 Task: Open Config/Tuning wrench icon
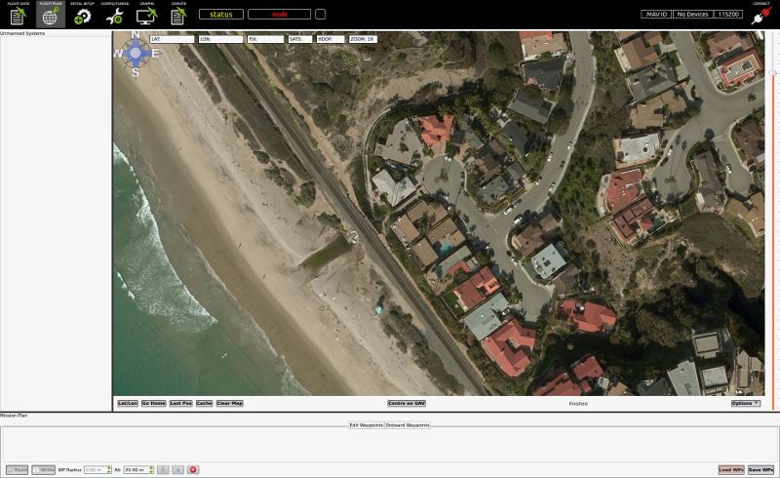tap(114, 15)
